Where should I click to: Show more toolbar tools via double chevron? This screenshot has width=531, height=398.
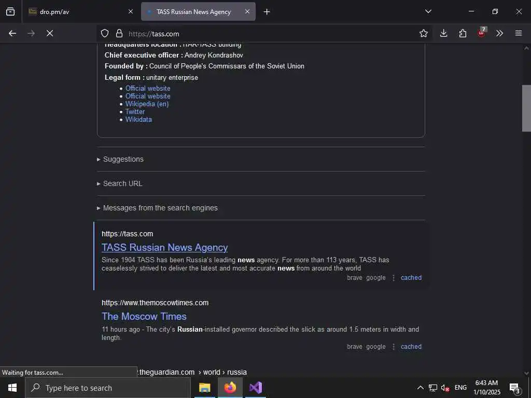499,33
